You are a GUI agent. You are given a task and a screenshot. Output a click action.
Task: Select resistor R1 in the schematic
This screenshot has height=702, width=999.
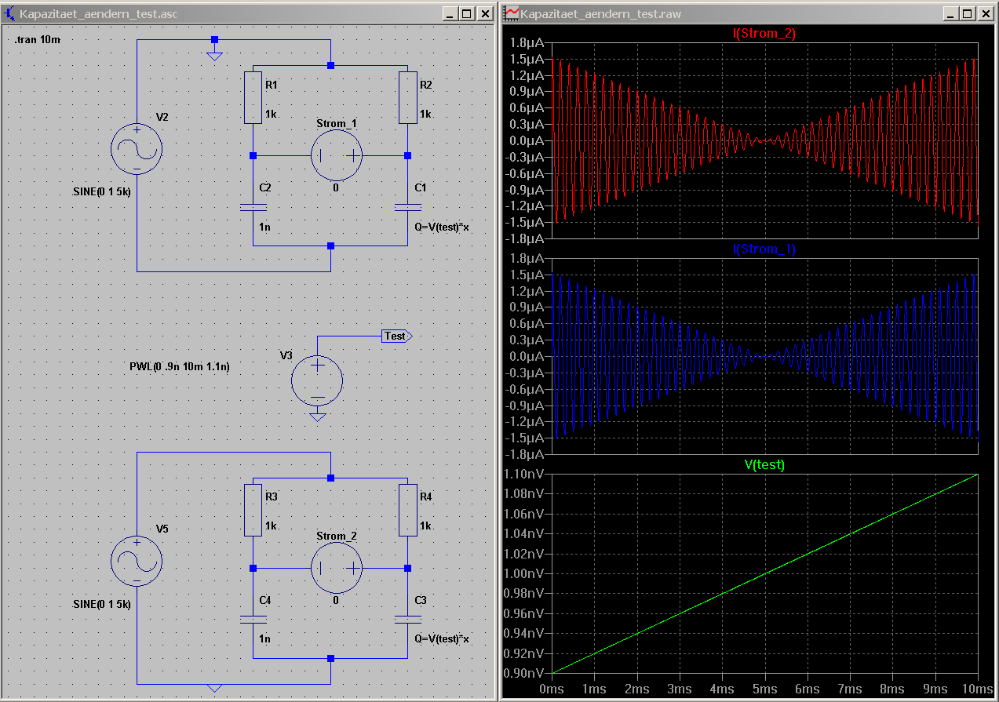coord(253,97)
